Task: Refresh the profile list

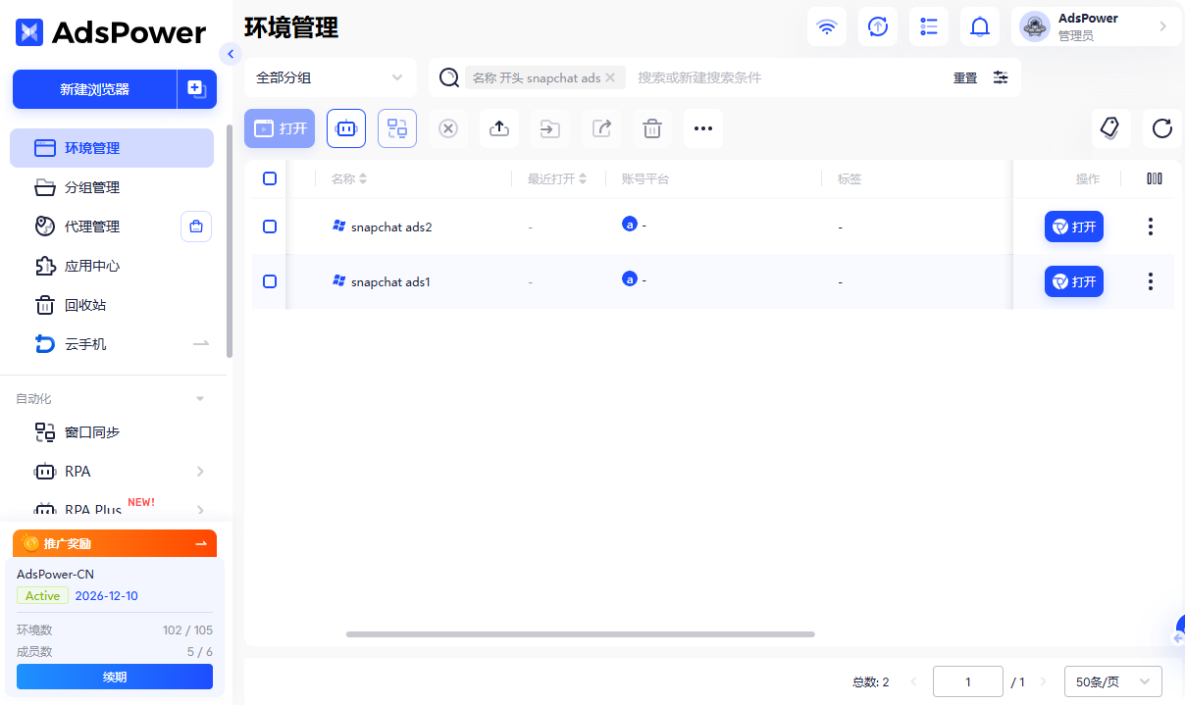Action: point(1162,128)
